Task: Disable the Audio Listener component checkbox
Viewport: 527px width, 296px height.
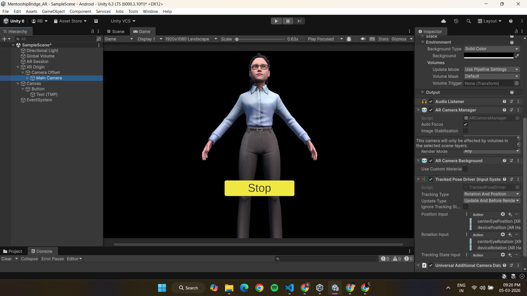Action: tap(431, 101)
